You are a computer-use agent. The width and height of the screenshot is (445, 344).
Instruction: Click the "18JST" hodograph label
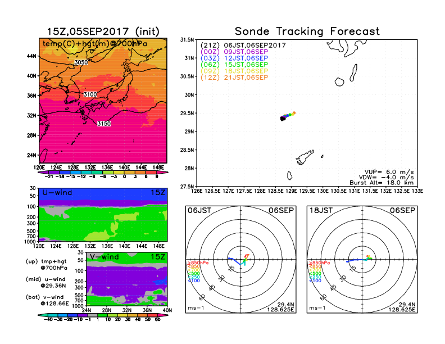(321, 210)
